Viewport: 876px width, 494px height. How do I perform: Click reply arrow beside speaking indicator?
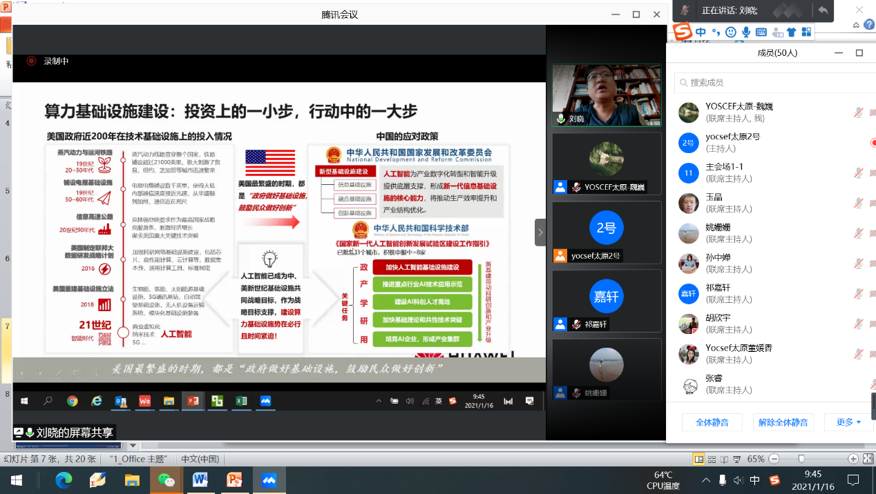click(x=823, y=10)
